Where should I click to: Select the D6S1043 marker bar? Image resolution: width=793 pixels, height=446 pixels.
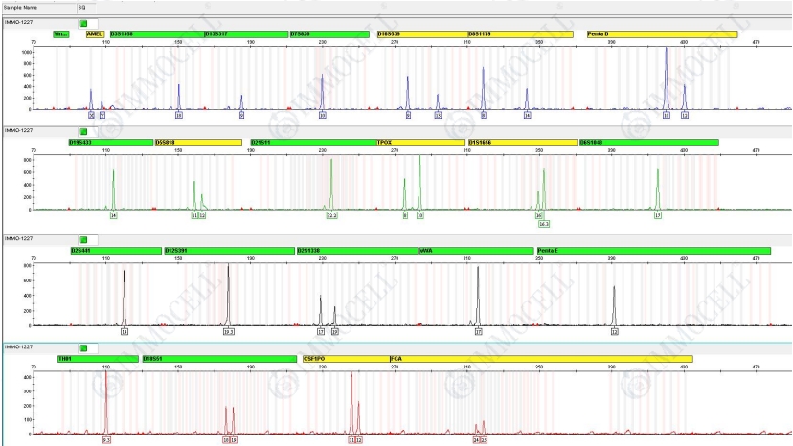(x=649, y=143)
